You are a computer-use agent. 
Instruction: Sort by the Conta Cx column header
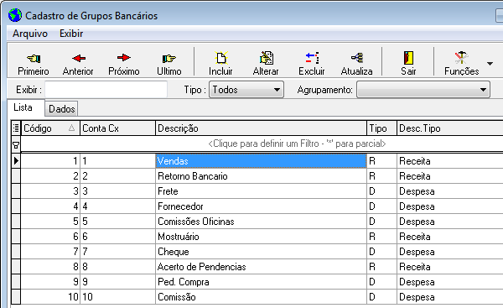point(117,128)
